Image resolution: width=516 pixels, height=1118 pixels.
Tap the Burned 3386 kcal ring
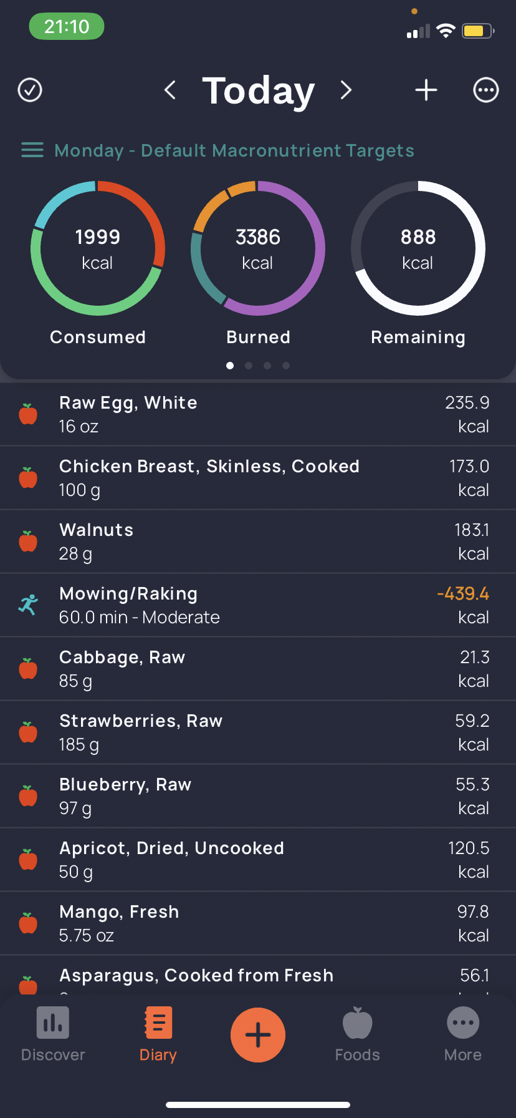258,248
